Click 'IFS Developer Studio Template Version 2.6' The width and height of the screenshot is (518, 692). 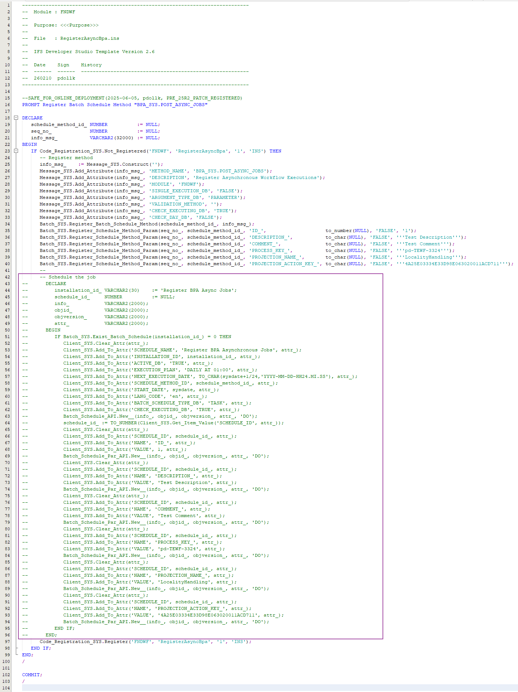94,52
